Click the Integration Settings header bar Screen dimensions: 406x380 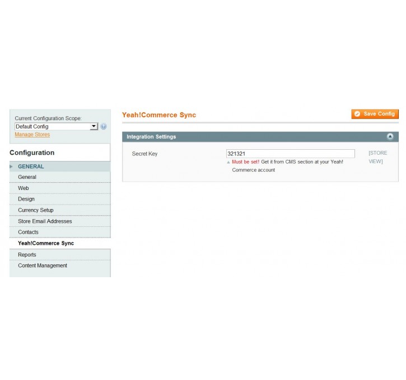[260, 137]
